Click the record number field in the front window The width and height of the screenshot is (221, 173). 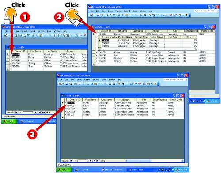click(x=83, y=161)
